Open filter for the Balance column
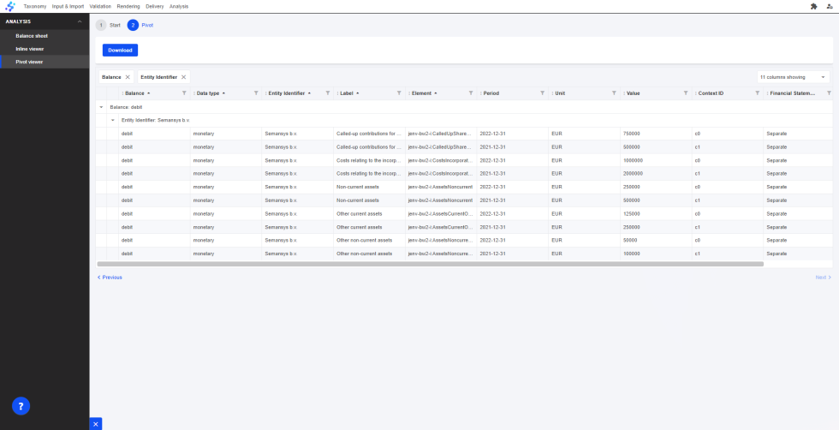The width and height of the screenshot is (839, 430). pos(184,93)
